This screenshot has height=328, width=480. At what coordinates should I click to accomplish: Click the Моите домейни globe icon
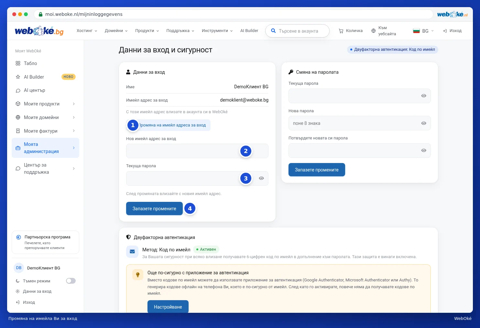18,117
